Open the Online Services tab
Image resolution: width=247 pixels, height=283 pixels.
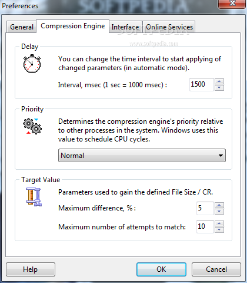click(x=169, y=27)
